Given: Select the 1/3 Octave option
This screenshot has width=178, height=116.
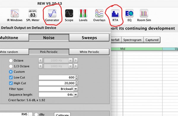Looking at the screenshot, I should [11, 66].
